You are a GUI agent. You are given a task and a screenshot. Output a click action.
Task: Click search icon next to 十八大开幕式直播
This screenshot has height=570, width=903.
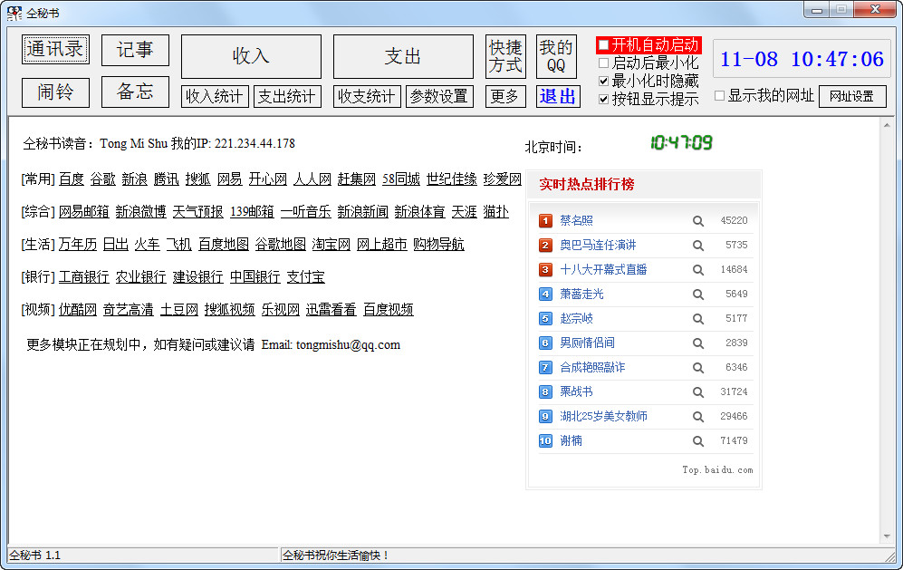pyautogui.click(x=698, y=270)
